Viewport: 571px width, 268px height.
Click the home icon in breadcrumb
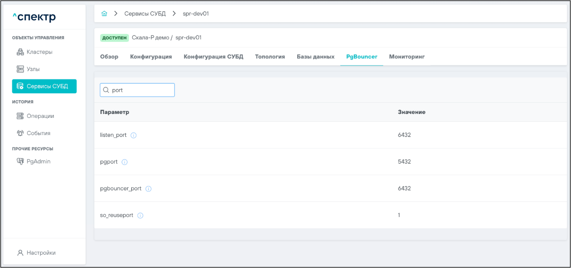tap(104, 14)
